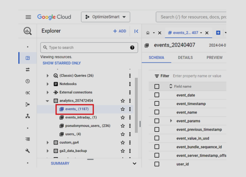
Task: Click the search help question mark icon
Action: (x=132, y=47)
